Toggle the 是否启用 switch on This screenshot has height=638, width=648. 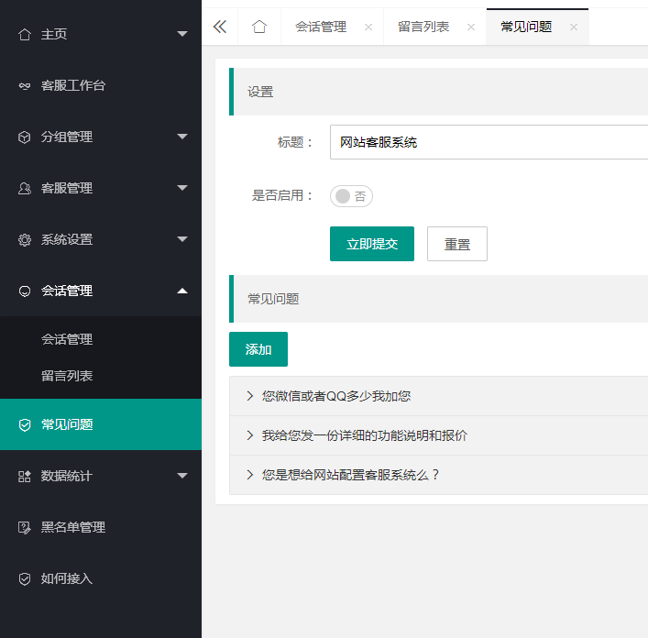[351, 196]
